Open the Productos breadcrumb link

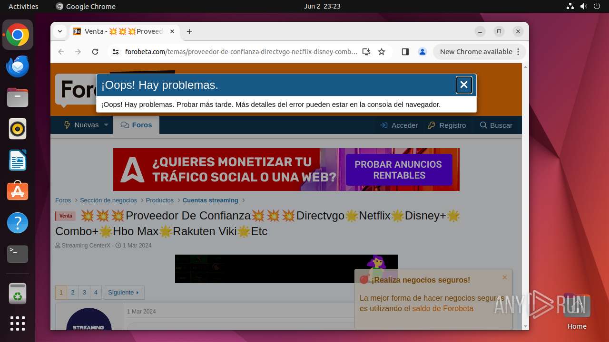(x=160, y=200)
